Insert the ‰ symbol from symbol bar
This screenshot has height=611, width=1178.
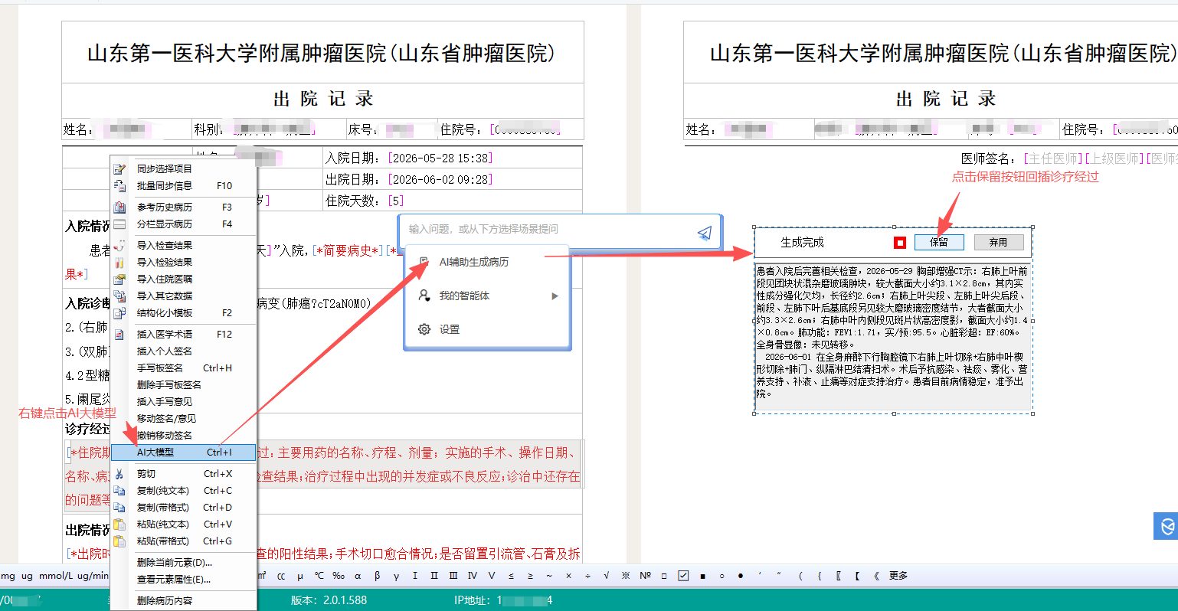pos(339,576)
